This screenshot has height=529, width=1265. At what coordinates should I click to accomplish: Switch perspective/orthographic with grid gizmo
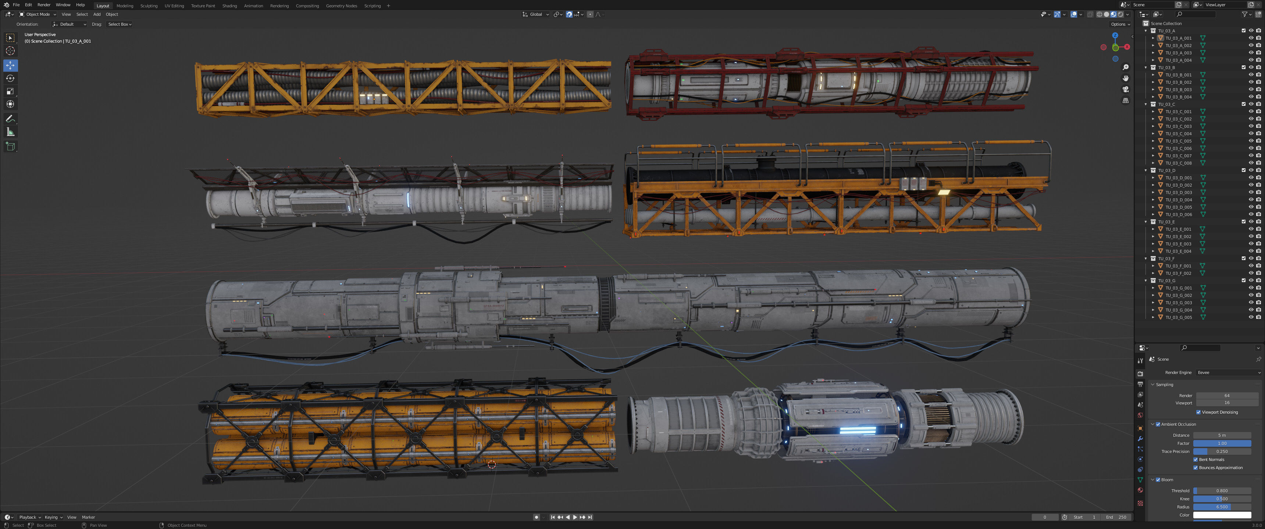click(x=1126, y=101)
